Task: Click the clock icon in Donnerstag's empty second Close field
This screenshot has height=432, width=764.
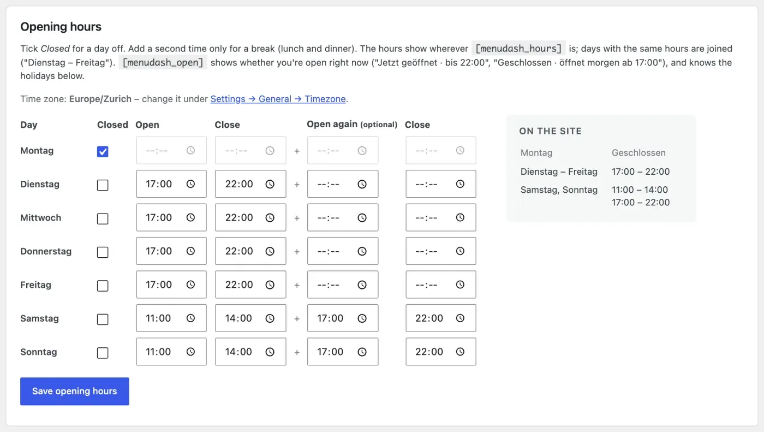Action: pyautogui.click(x=460, y=251)
